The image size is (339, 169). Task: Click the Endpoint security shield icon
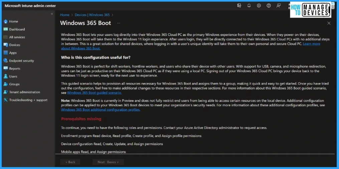6,61
